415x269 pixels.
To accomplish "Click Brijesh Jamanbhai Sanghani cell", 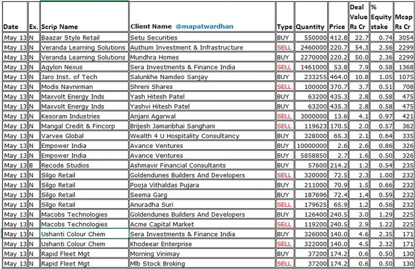I will coord(203,126).
